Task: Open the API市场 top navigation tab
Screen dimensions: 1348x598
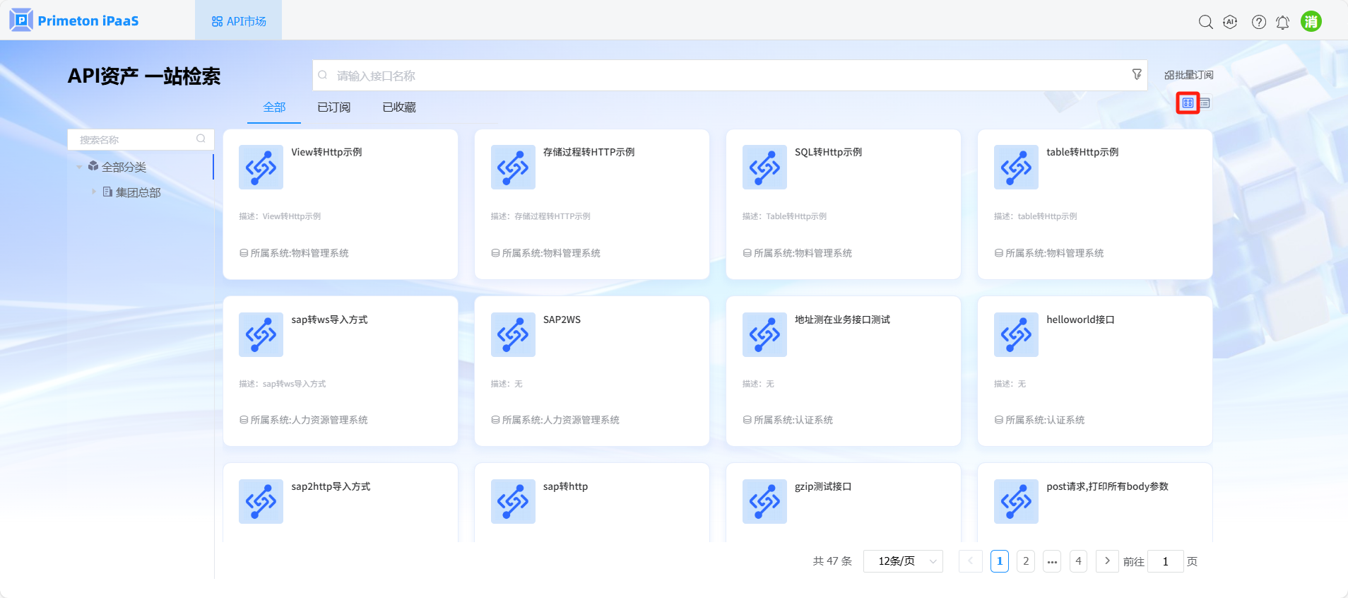Action: (x=239, y=21)
